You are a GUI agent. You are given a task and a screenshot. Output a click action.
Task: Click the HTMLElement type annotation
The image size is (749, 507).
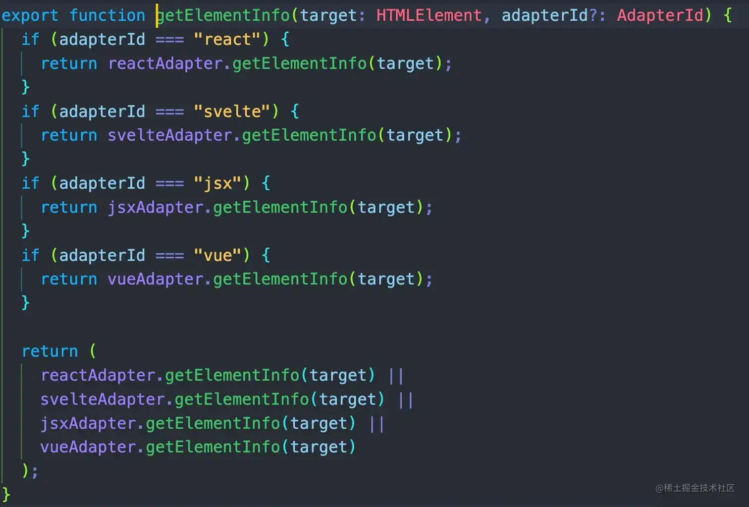429,15
